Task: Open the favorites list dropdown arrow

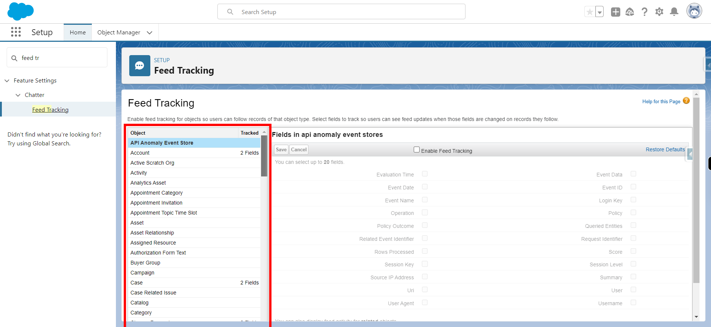Action: (x=600, y=12)
